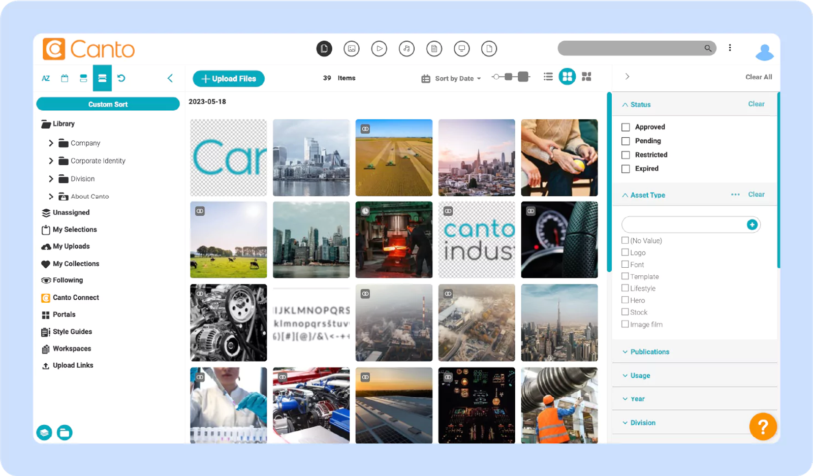The width and height of the screenshot is (813, 476).
Task: Click the folder icon at sidebar bottom
Action: pos(65,432)
